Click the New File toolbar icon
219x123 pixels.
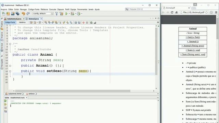click(x=4, y=14)
